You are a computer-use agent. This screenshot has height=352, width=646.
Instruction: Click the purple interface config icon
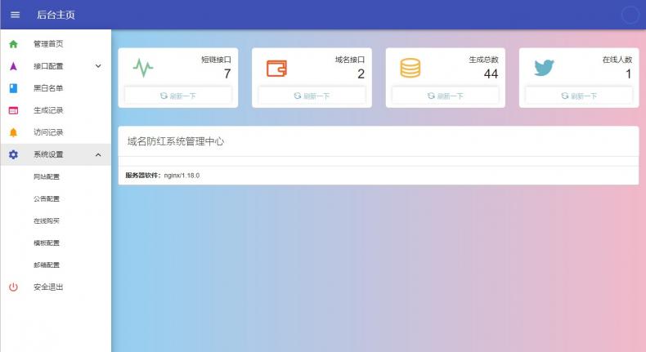pyautogui.click(x=13, y=66)
